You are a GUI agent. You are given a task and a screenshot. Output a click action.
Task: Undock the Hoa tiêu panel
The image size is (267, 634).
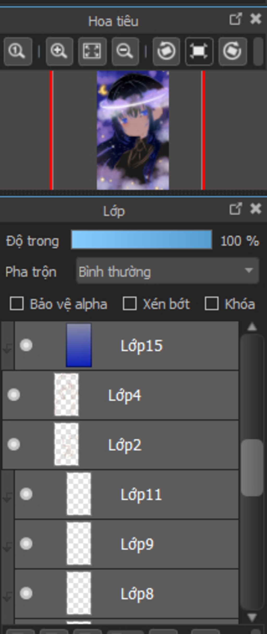click(x=235, y=19)
